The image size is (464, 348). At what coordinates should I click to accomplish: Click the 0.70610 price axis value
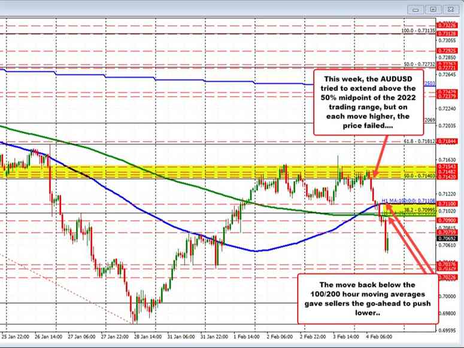click(x=447, y=245)
